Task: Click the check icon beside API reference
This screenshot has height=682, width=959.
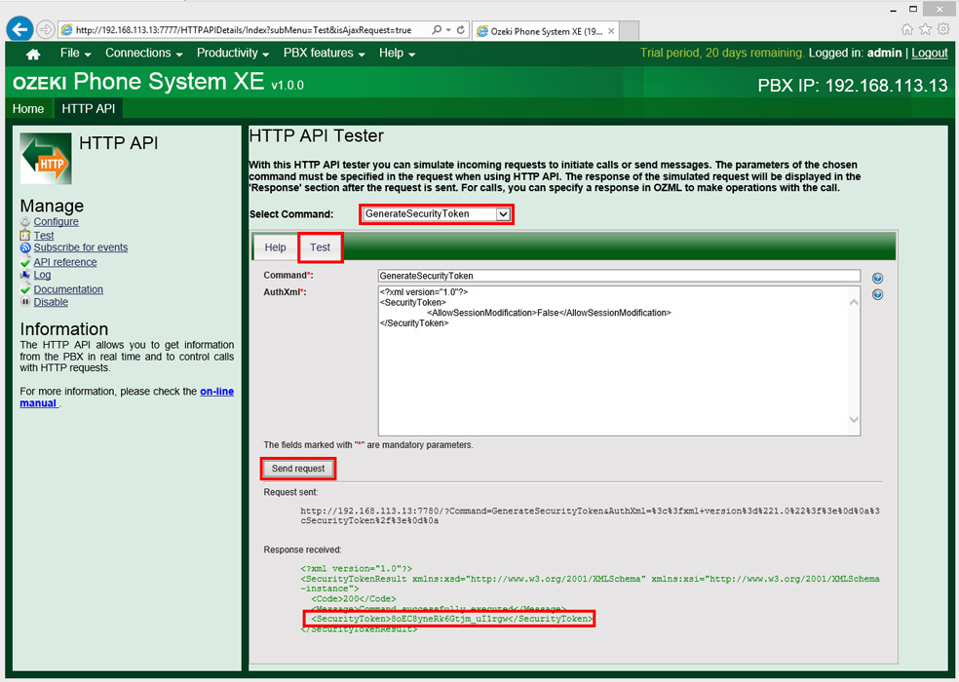Action: 25,262
